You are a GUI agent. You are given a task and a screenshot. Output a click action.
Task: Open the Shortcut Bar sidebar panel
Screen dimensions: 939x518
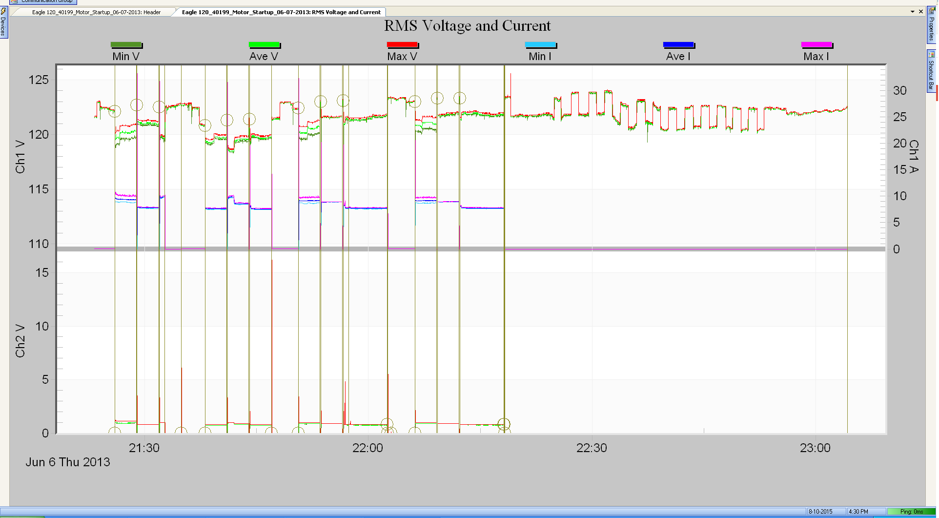pos(931,68)
